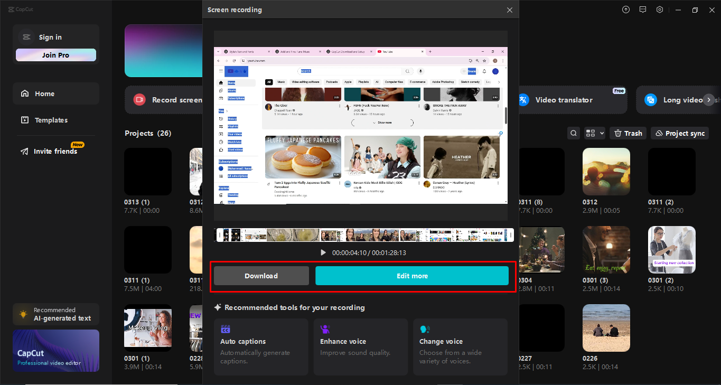Click the Long video icon
Screen dimensions: 721x385
tap(651, 100)
